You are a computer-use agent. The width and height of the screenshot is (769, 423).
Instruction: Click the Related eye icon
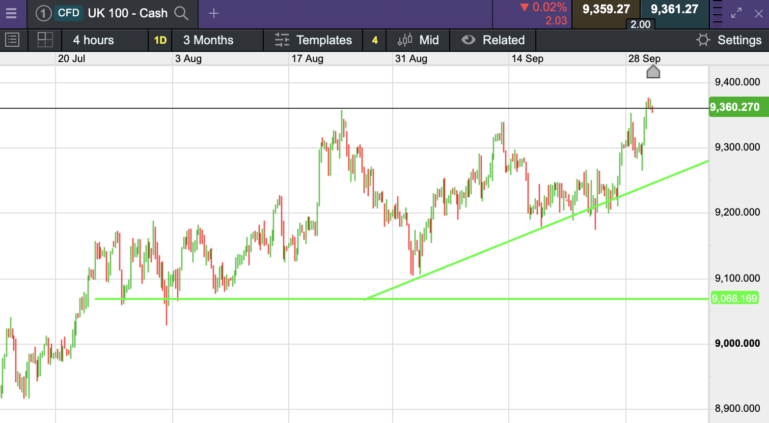468,40
